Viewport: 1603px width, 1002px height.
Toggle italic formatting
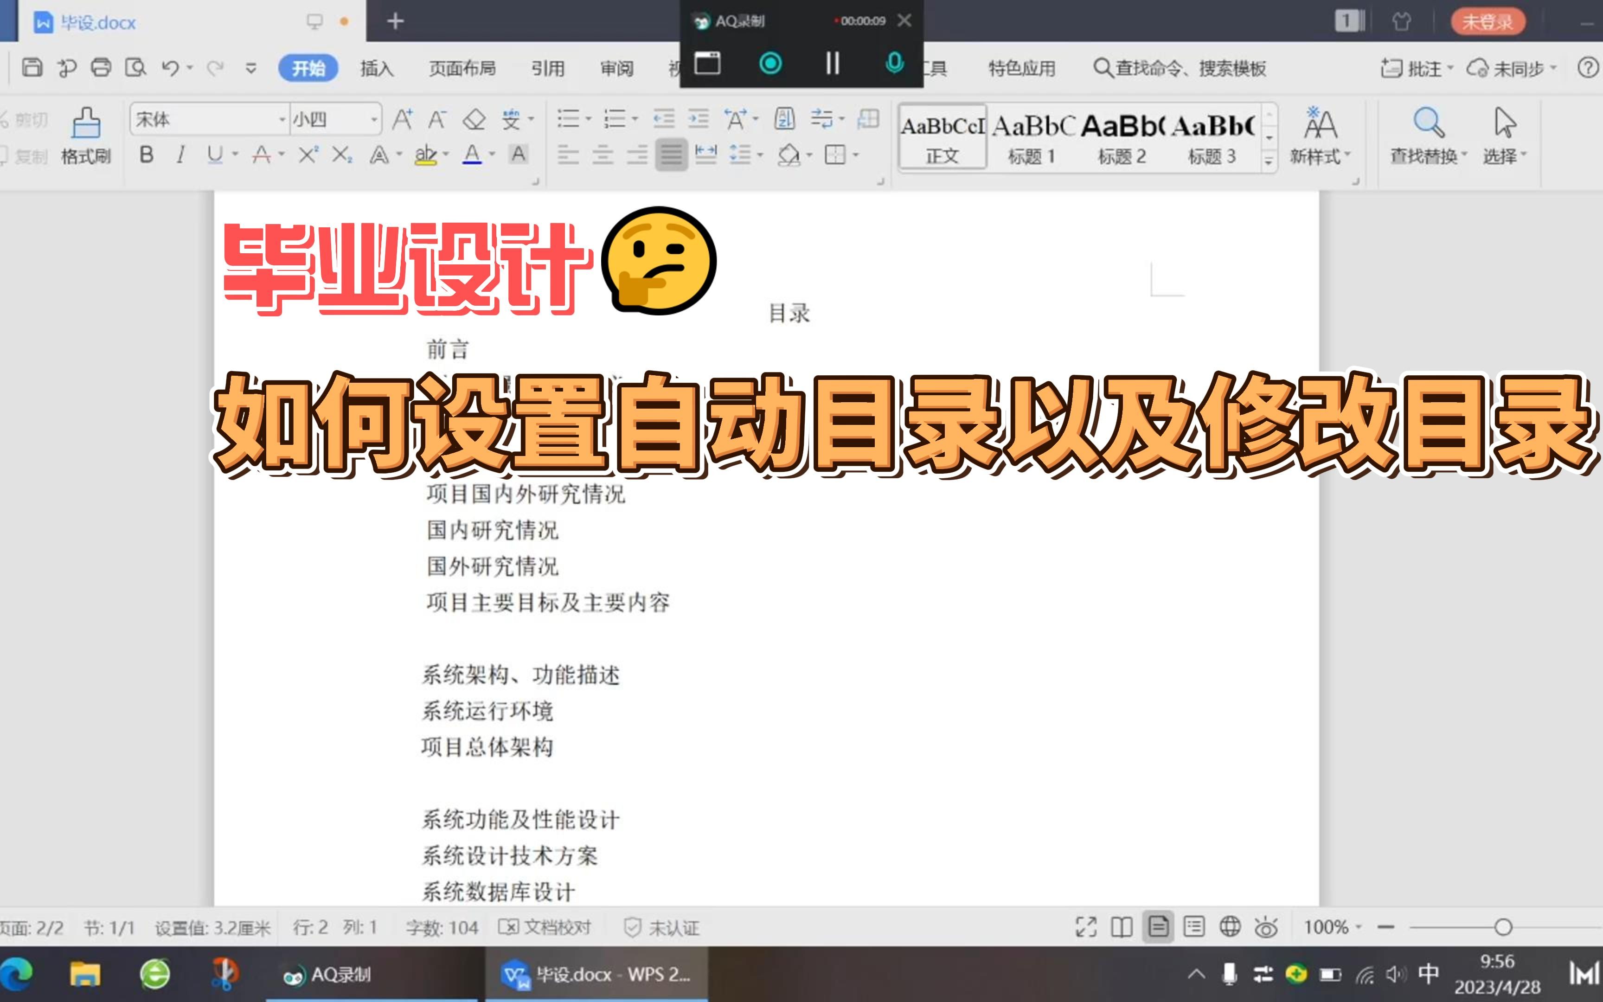[180, 155]
